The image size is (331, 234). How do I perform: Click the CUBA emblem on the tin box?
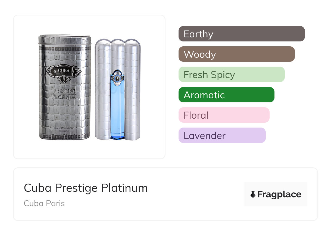tap(64, 71)
